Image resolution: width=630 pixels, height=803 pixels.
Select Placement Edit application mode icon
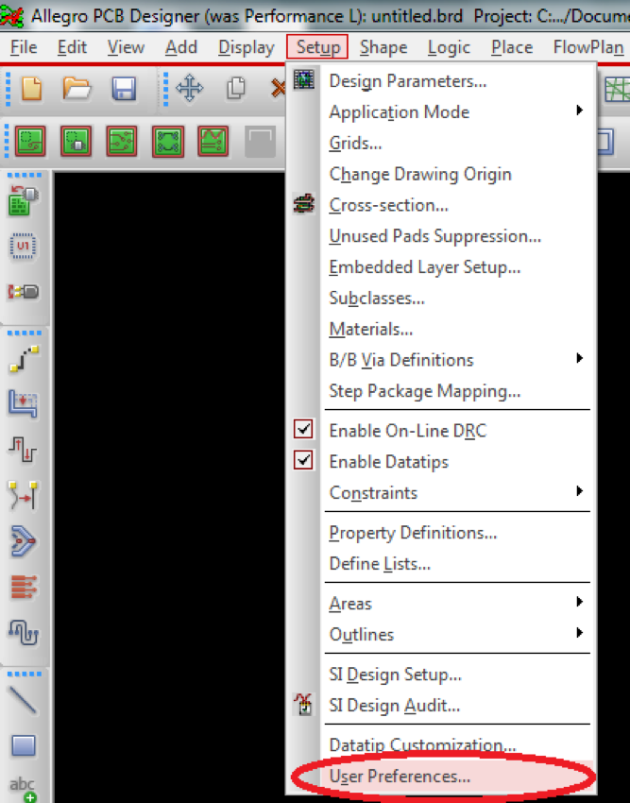pos(76,141)
